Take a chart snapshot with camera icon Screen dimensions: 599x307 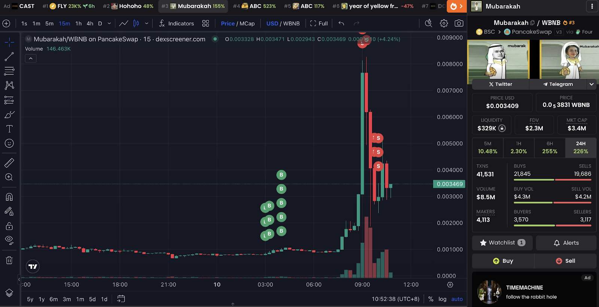click(459, 23)
